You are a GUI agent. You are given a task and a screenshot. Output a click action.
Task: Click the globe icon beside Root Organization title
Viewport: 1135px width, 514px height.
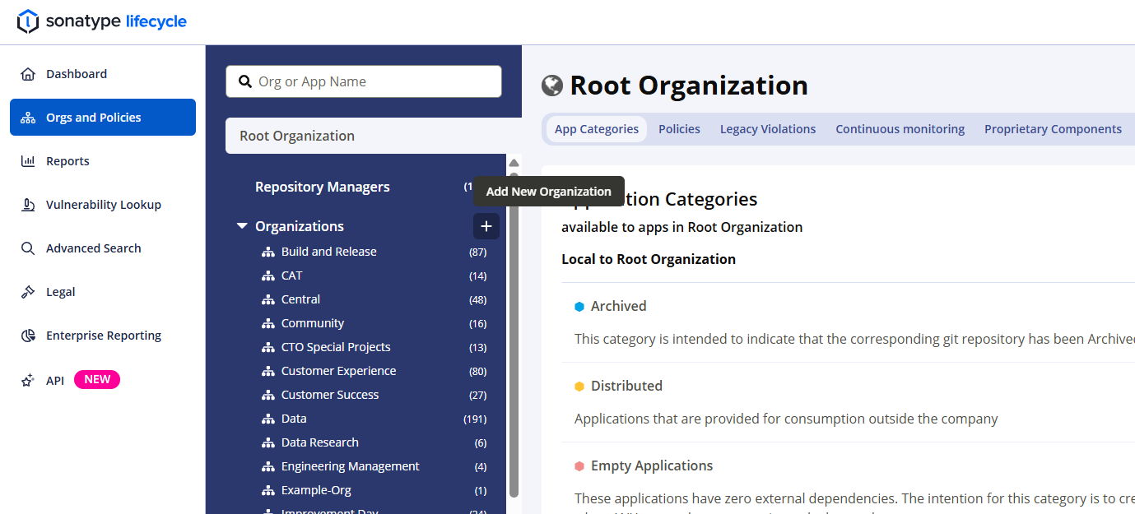(x=552, y=86)
